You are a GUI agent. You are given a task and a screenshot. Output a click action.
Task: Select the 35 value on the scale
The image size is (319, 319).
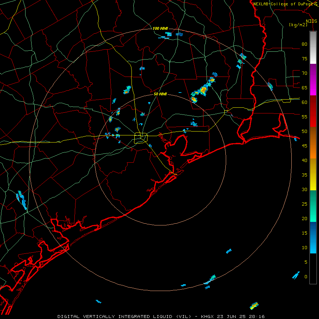pos(304,175)
